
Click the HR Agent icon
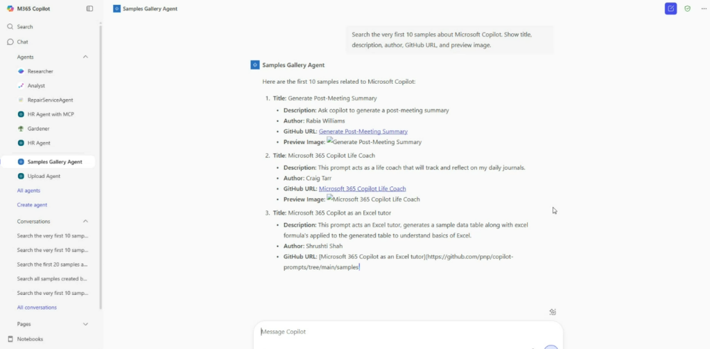coord(21,143)
